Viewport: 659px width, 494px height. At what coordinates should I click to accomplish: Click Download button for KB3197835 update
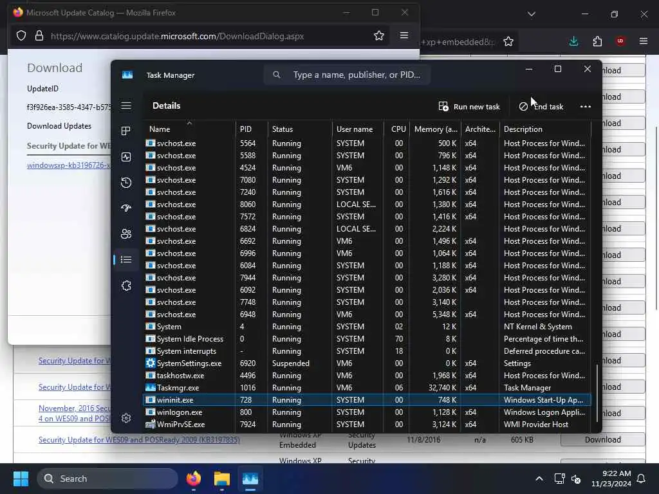[x=602, y=439]
